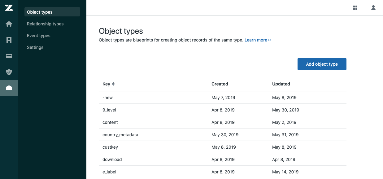Select the organizations building icon
The width and height of the screenshot is (383, 179).
[9, 40]
